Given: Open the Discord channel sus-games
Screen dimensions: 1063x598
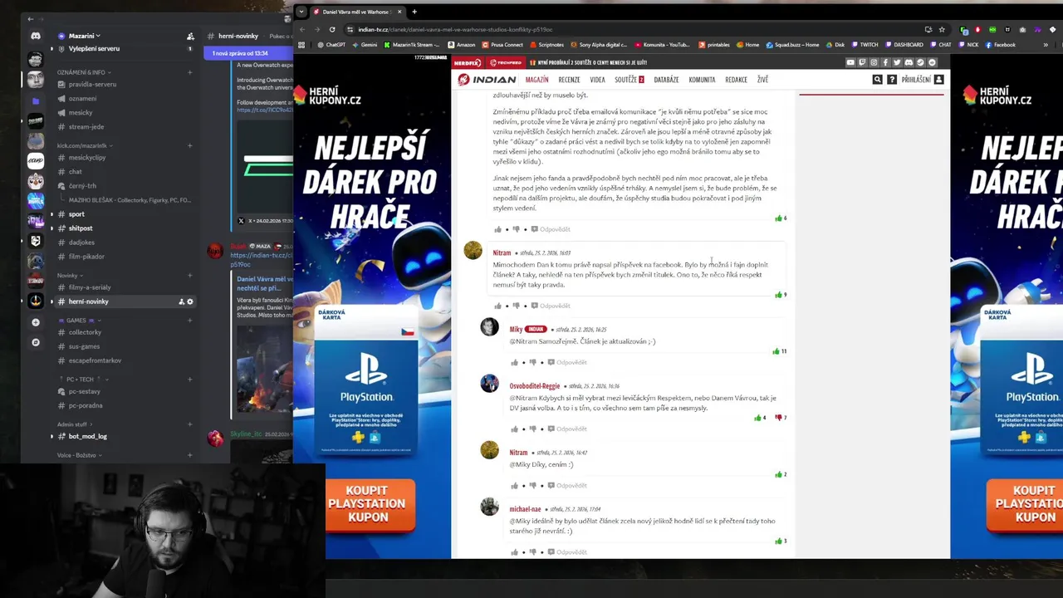Looking at the screenshot, I should pyautogui.click(x=84, y=346).
